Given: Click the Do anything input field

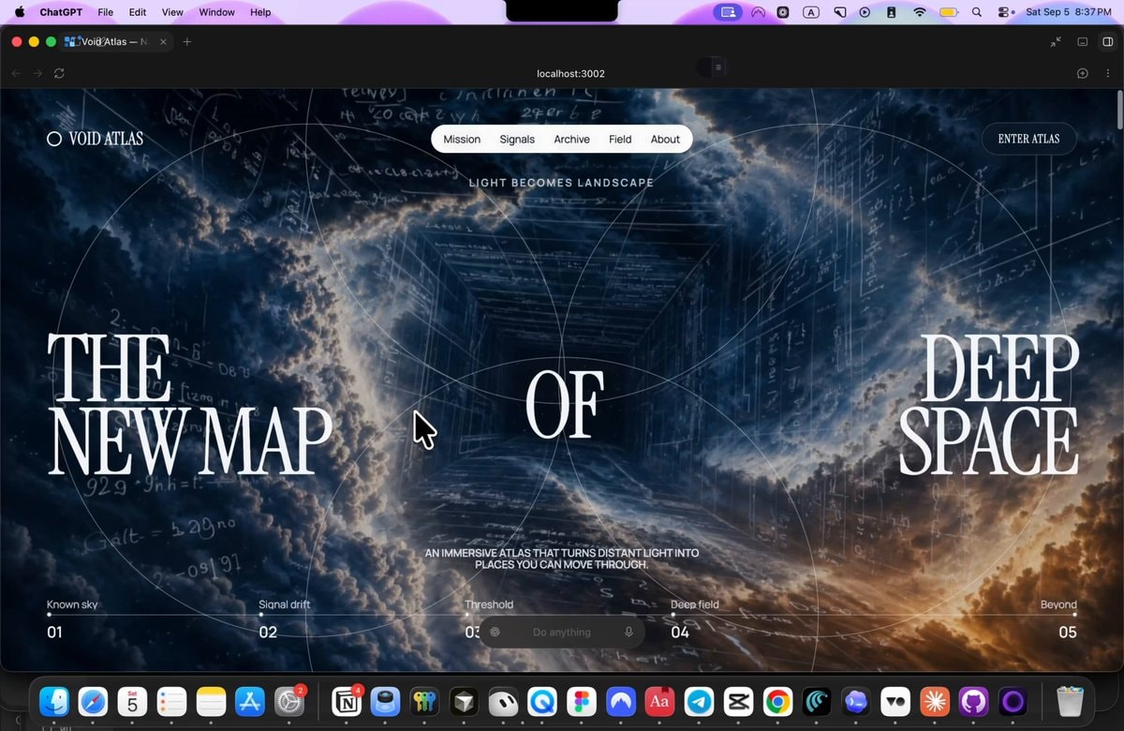Looking at the screenshot, I should pos(562,633).
